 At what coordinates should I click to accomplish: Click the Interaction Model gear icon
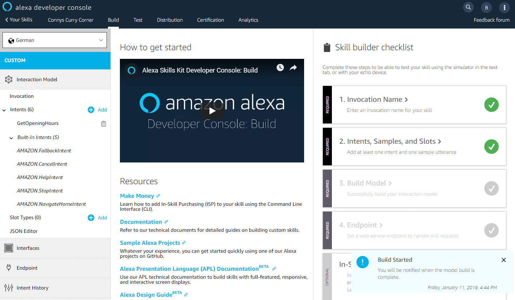(x=9, y=79)
